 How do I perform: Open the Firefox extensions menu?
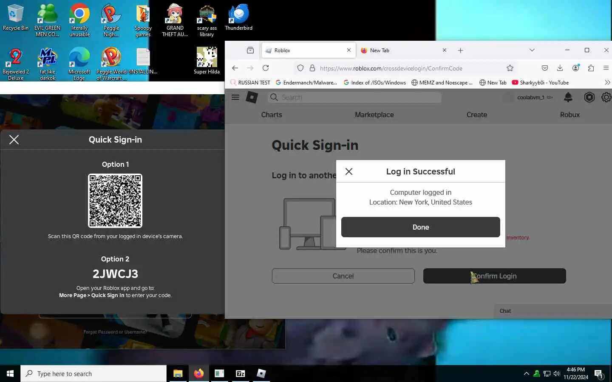click(x=591, y=68)
